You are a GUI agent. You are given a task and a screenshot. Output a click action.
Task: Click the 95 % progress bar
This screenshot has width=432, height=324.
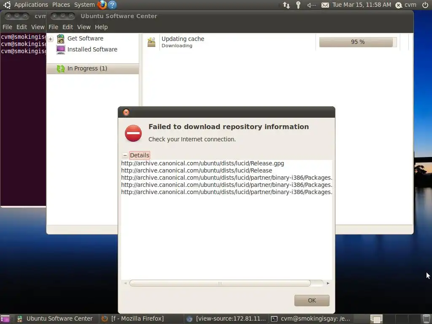pyautogui.click(x=358, y=42)
